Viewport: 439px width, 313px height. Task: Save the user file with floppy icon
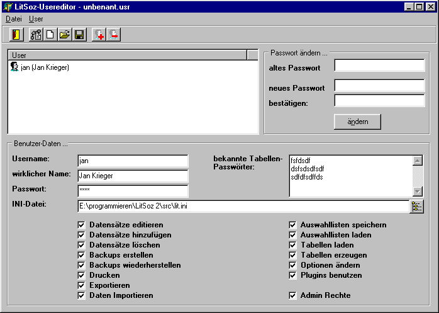[x=79, y=35]
